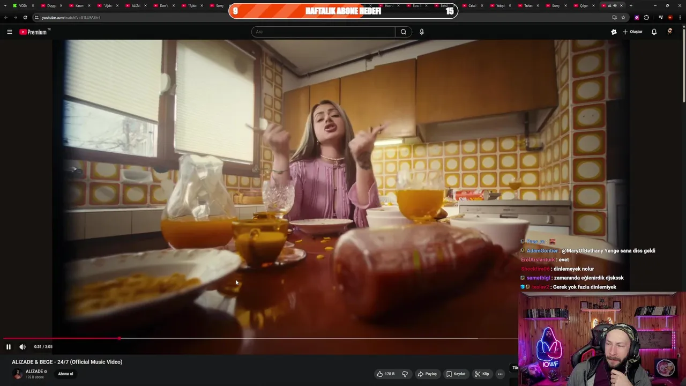Open the notifications bell
Image resolution: width=686 pixels, height=386 pixels.
click(x=654, y=32)
